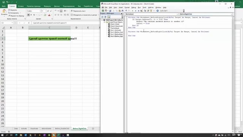Viewport: 243px width, 137px height.
Task: Open the Page Layout (Разметка страницы) tab
Action: click(34, 6)
